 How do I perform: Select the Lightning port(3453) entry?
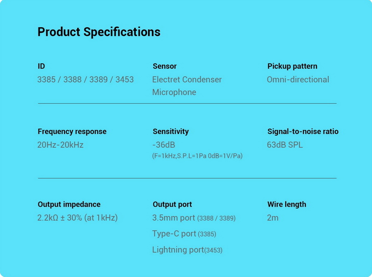pyautogui.click(x=187, y=250)
